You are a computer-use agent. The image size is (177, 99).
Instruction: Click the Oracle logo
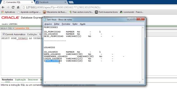pos(10,18)
